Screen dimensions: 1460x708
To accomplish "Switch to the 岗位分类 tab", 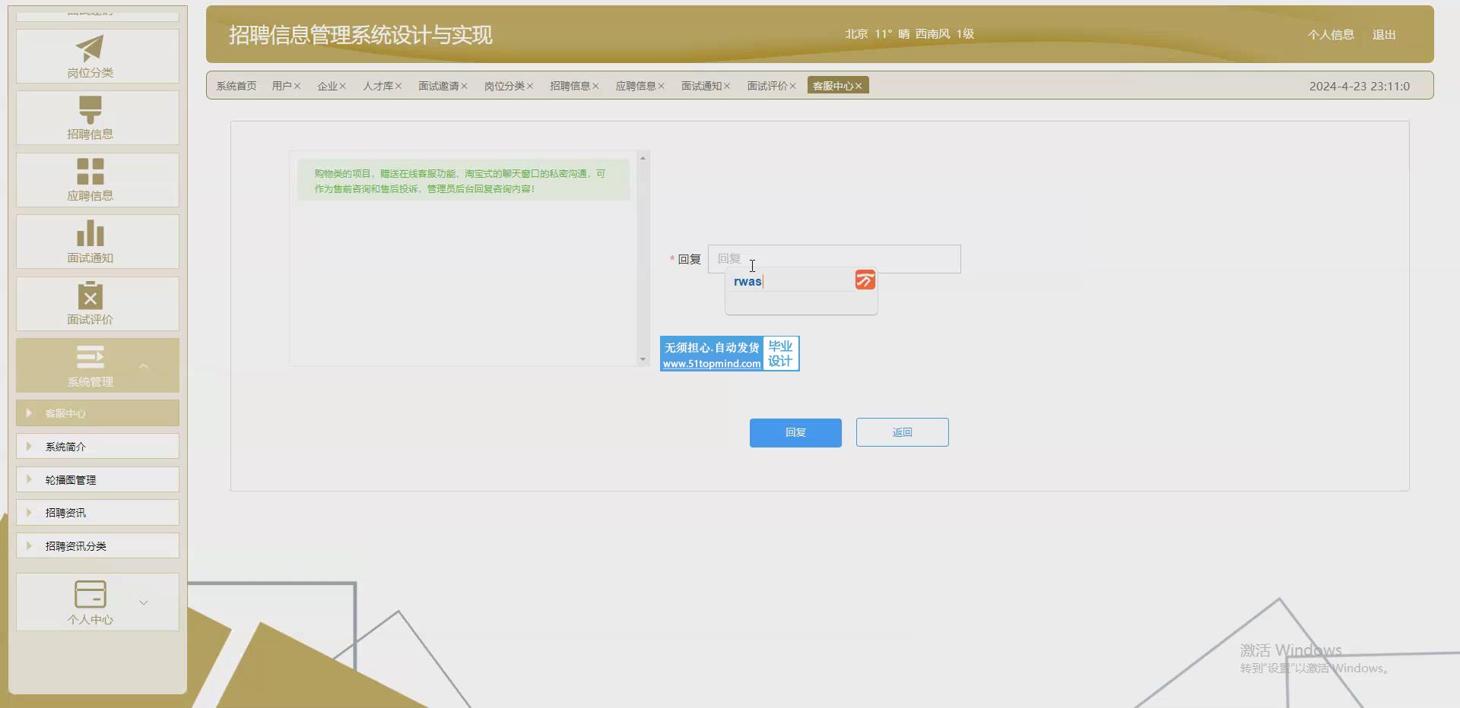I will click(504, 86).
